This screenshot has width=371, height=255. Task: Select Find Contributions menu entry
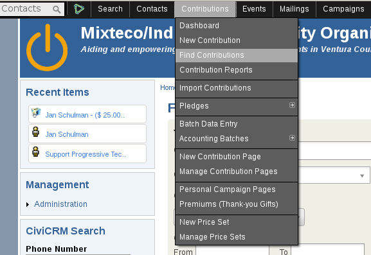237,55
